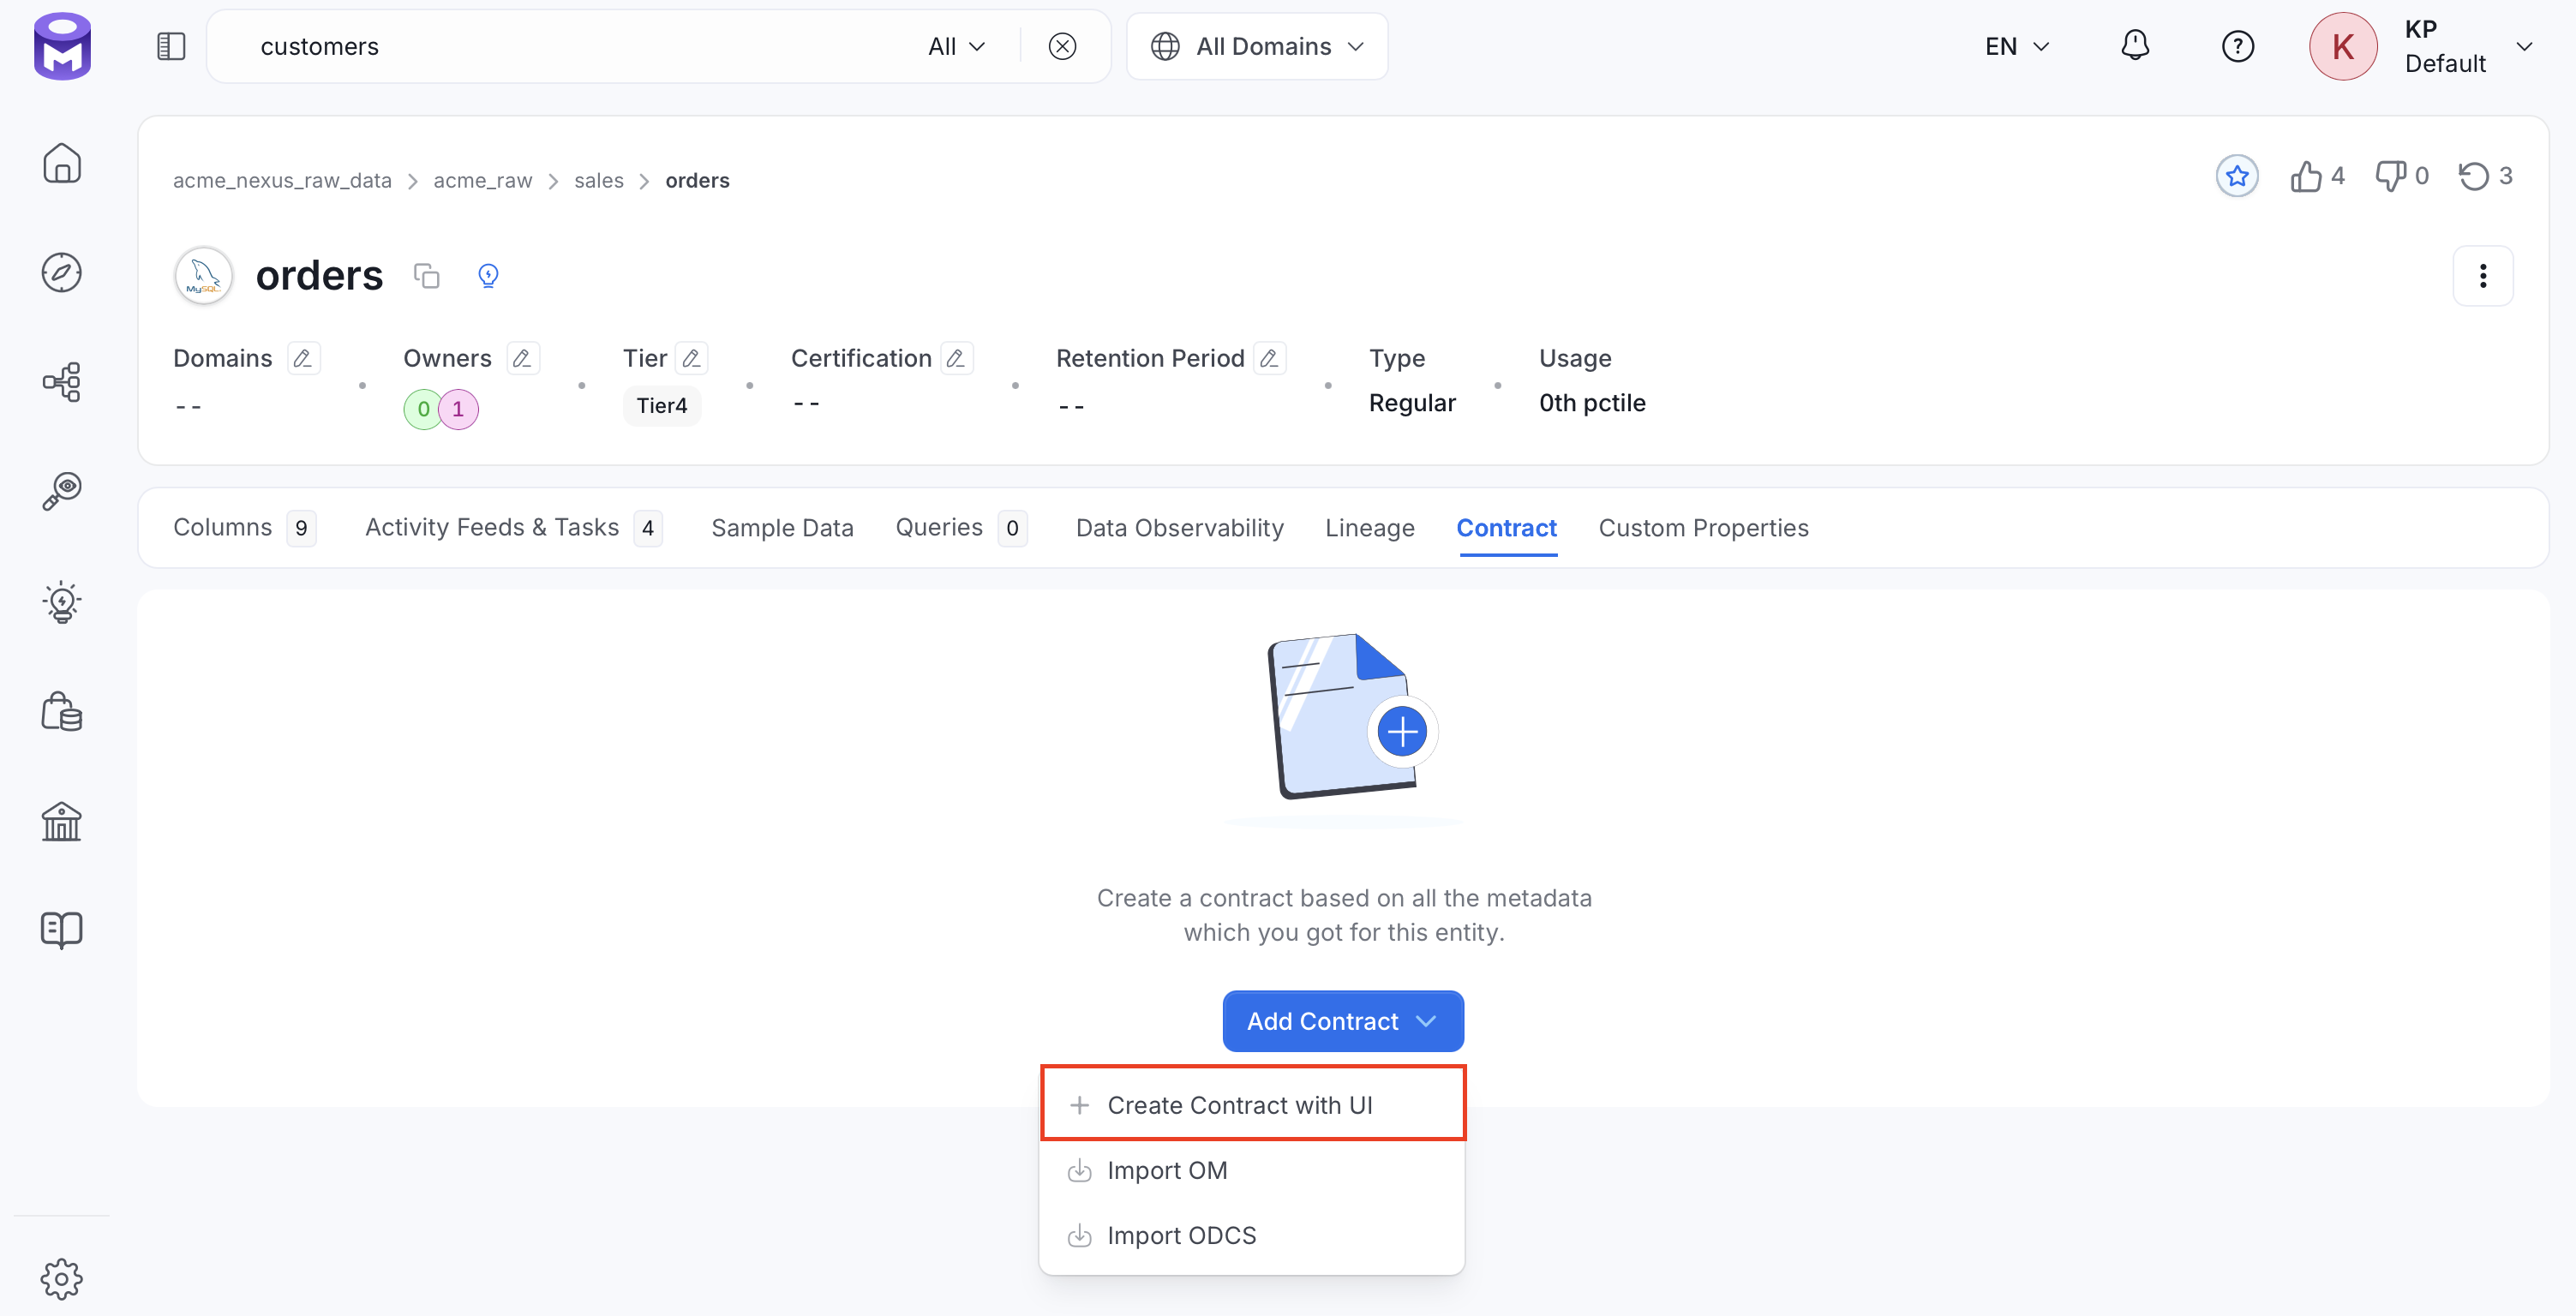Copy the orders table link
Image resolution: width=2576 pixels, height=1316 pixels.
tap(427, 276)
